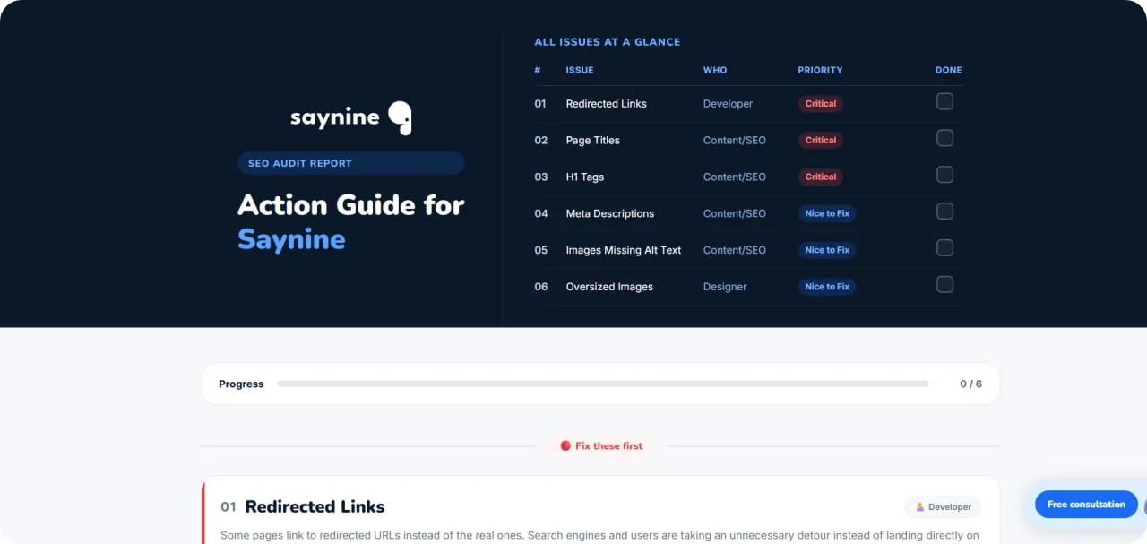This screenshot has width=1147, height=544.
Task: Click Nice to Fix badge for Oversized Images
Action: [x=827, y=288]
